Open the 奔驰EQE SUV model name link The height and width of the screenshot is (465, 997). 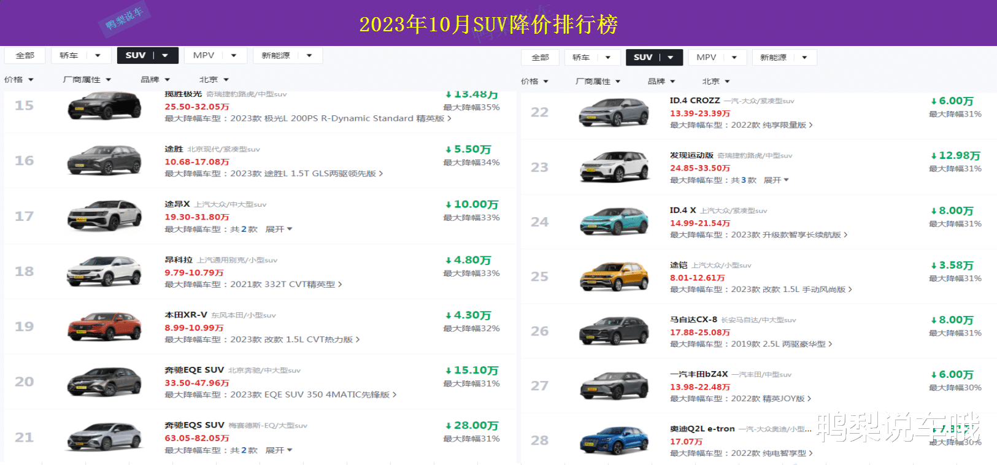[x=194, y=371]
